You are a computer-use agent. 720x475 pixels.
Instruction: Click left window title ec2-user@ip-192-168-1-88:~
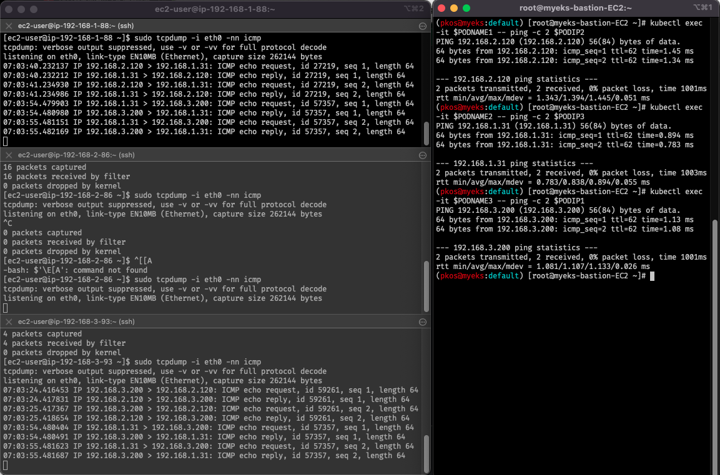point(215,9)
